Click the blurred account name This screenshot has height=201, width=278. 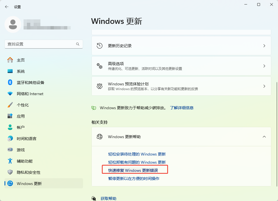[47, 24]
